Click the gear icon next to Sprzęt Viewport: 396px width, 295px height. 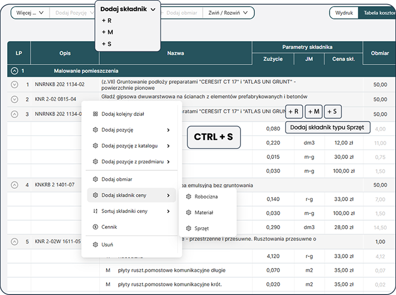pyautogui.click(x=189, y=229)
